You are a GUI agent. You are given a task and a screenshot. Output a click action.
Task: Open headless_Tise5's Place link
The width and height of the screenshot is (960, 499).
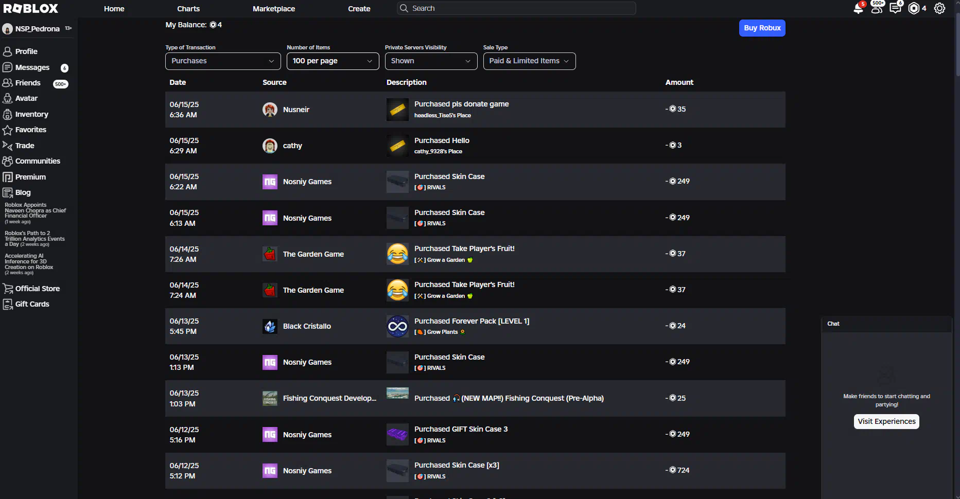pyautogui.click(x=443, y=115)
